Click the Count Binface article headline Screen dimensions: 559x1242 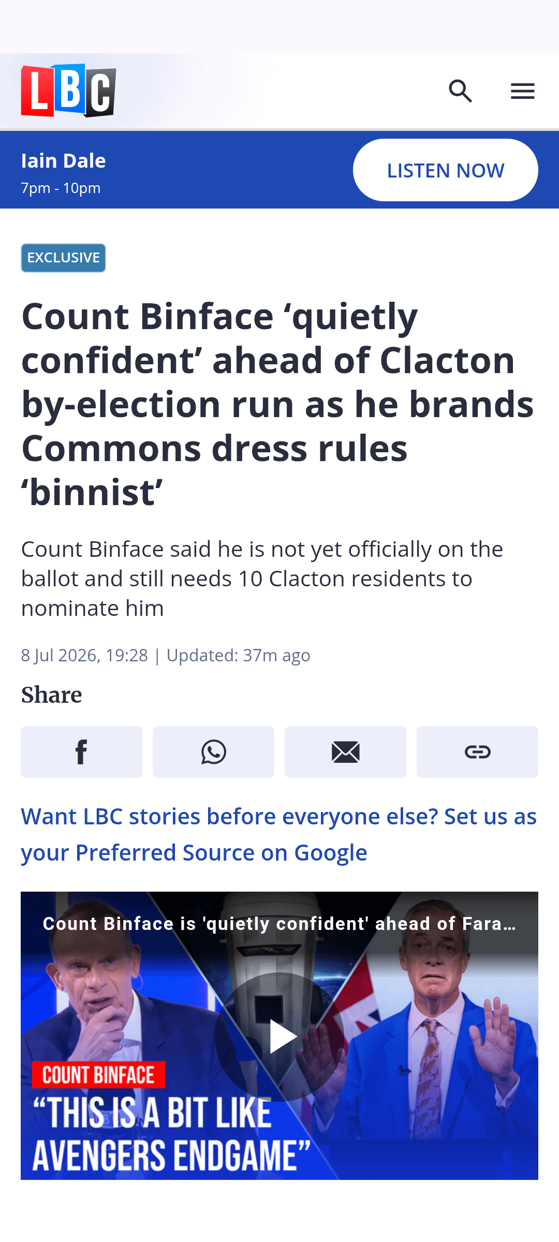pyautogui.click(x=277, y=404)
